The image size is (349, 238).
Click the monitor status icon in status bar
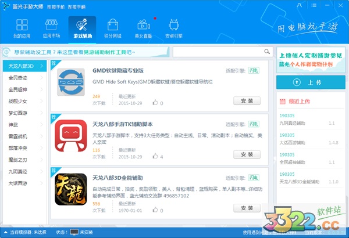coord(74,232)
